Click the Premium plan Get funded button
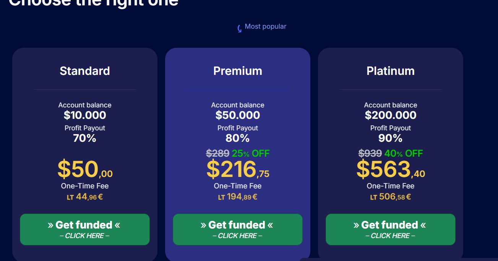 point(238,229)
